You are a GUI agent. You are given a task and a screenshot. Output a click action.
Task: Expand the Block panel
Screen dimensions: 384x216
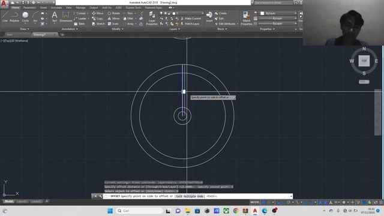(x=222, y=29)
